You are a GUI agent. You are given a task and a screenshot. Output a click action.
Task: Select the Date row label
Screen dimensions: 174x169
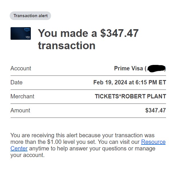tap(17, 82)
